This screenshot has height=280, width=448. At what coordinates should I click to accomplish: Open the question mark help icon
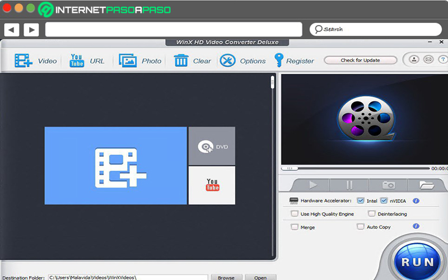click(x=443, y=59)
